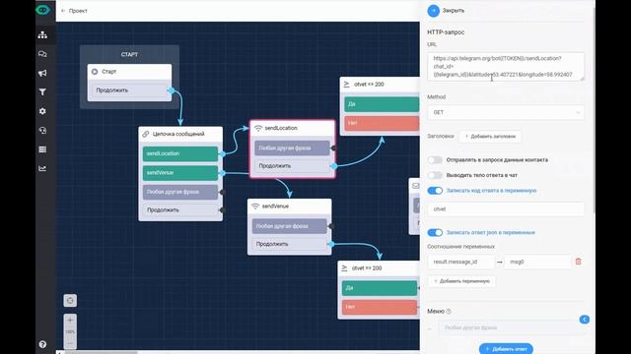Click Да in the lower otvet == 200 node

click(380, 288)
